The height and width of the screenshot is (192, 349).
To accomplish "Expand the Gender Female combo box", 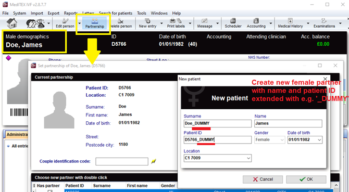I will (x=269, y=140).
